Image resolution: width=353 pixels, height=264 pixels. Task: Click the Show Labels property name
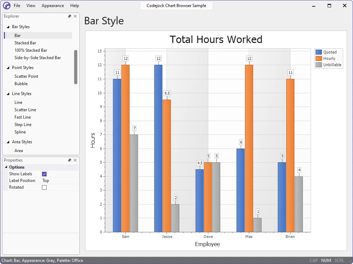coord(20,174)
